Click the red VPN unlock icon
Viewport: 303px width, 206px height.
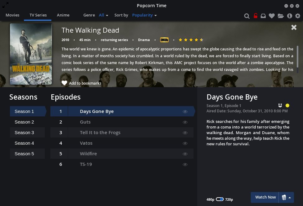pos(255,16)
